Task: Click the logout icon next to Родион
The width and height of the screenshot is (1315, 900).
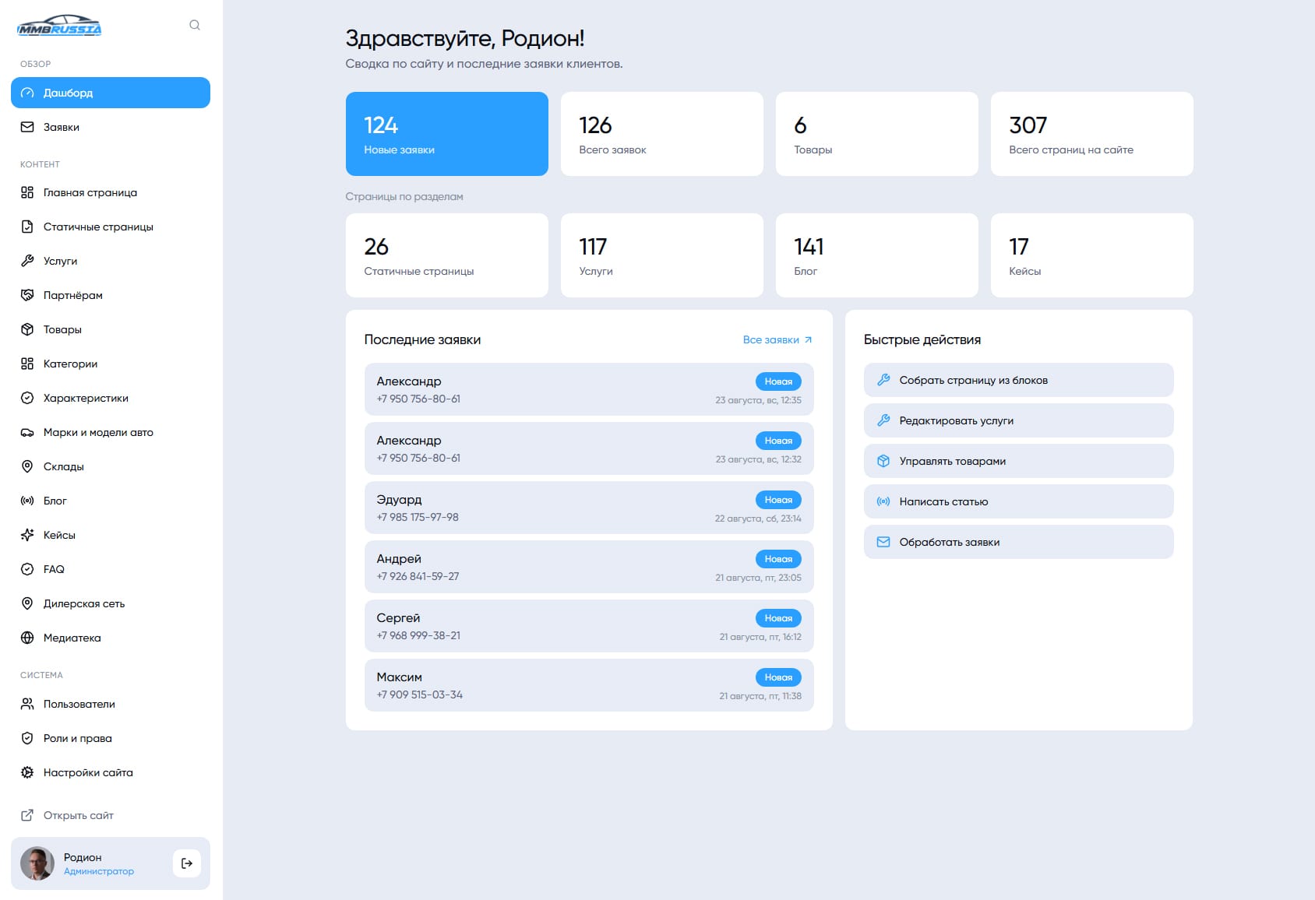Action: (x=187, y=863)
